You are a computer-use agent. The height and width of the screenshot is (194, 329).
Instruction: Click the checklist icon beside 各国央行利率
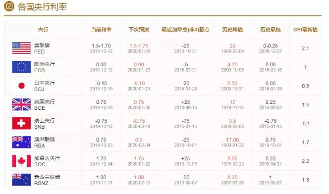[x=9, y=6]
